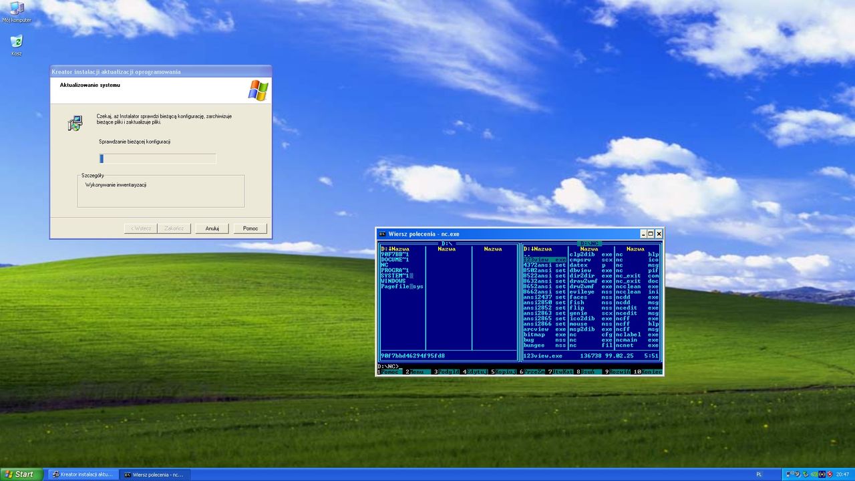Viewport: 855px width, 481px height.
Task: Select evileye nss file
Action: point(590,291)
